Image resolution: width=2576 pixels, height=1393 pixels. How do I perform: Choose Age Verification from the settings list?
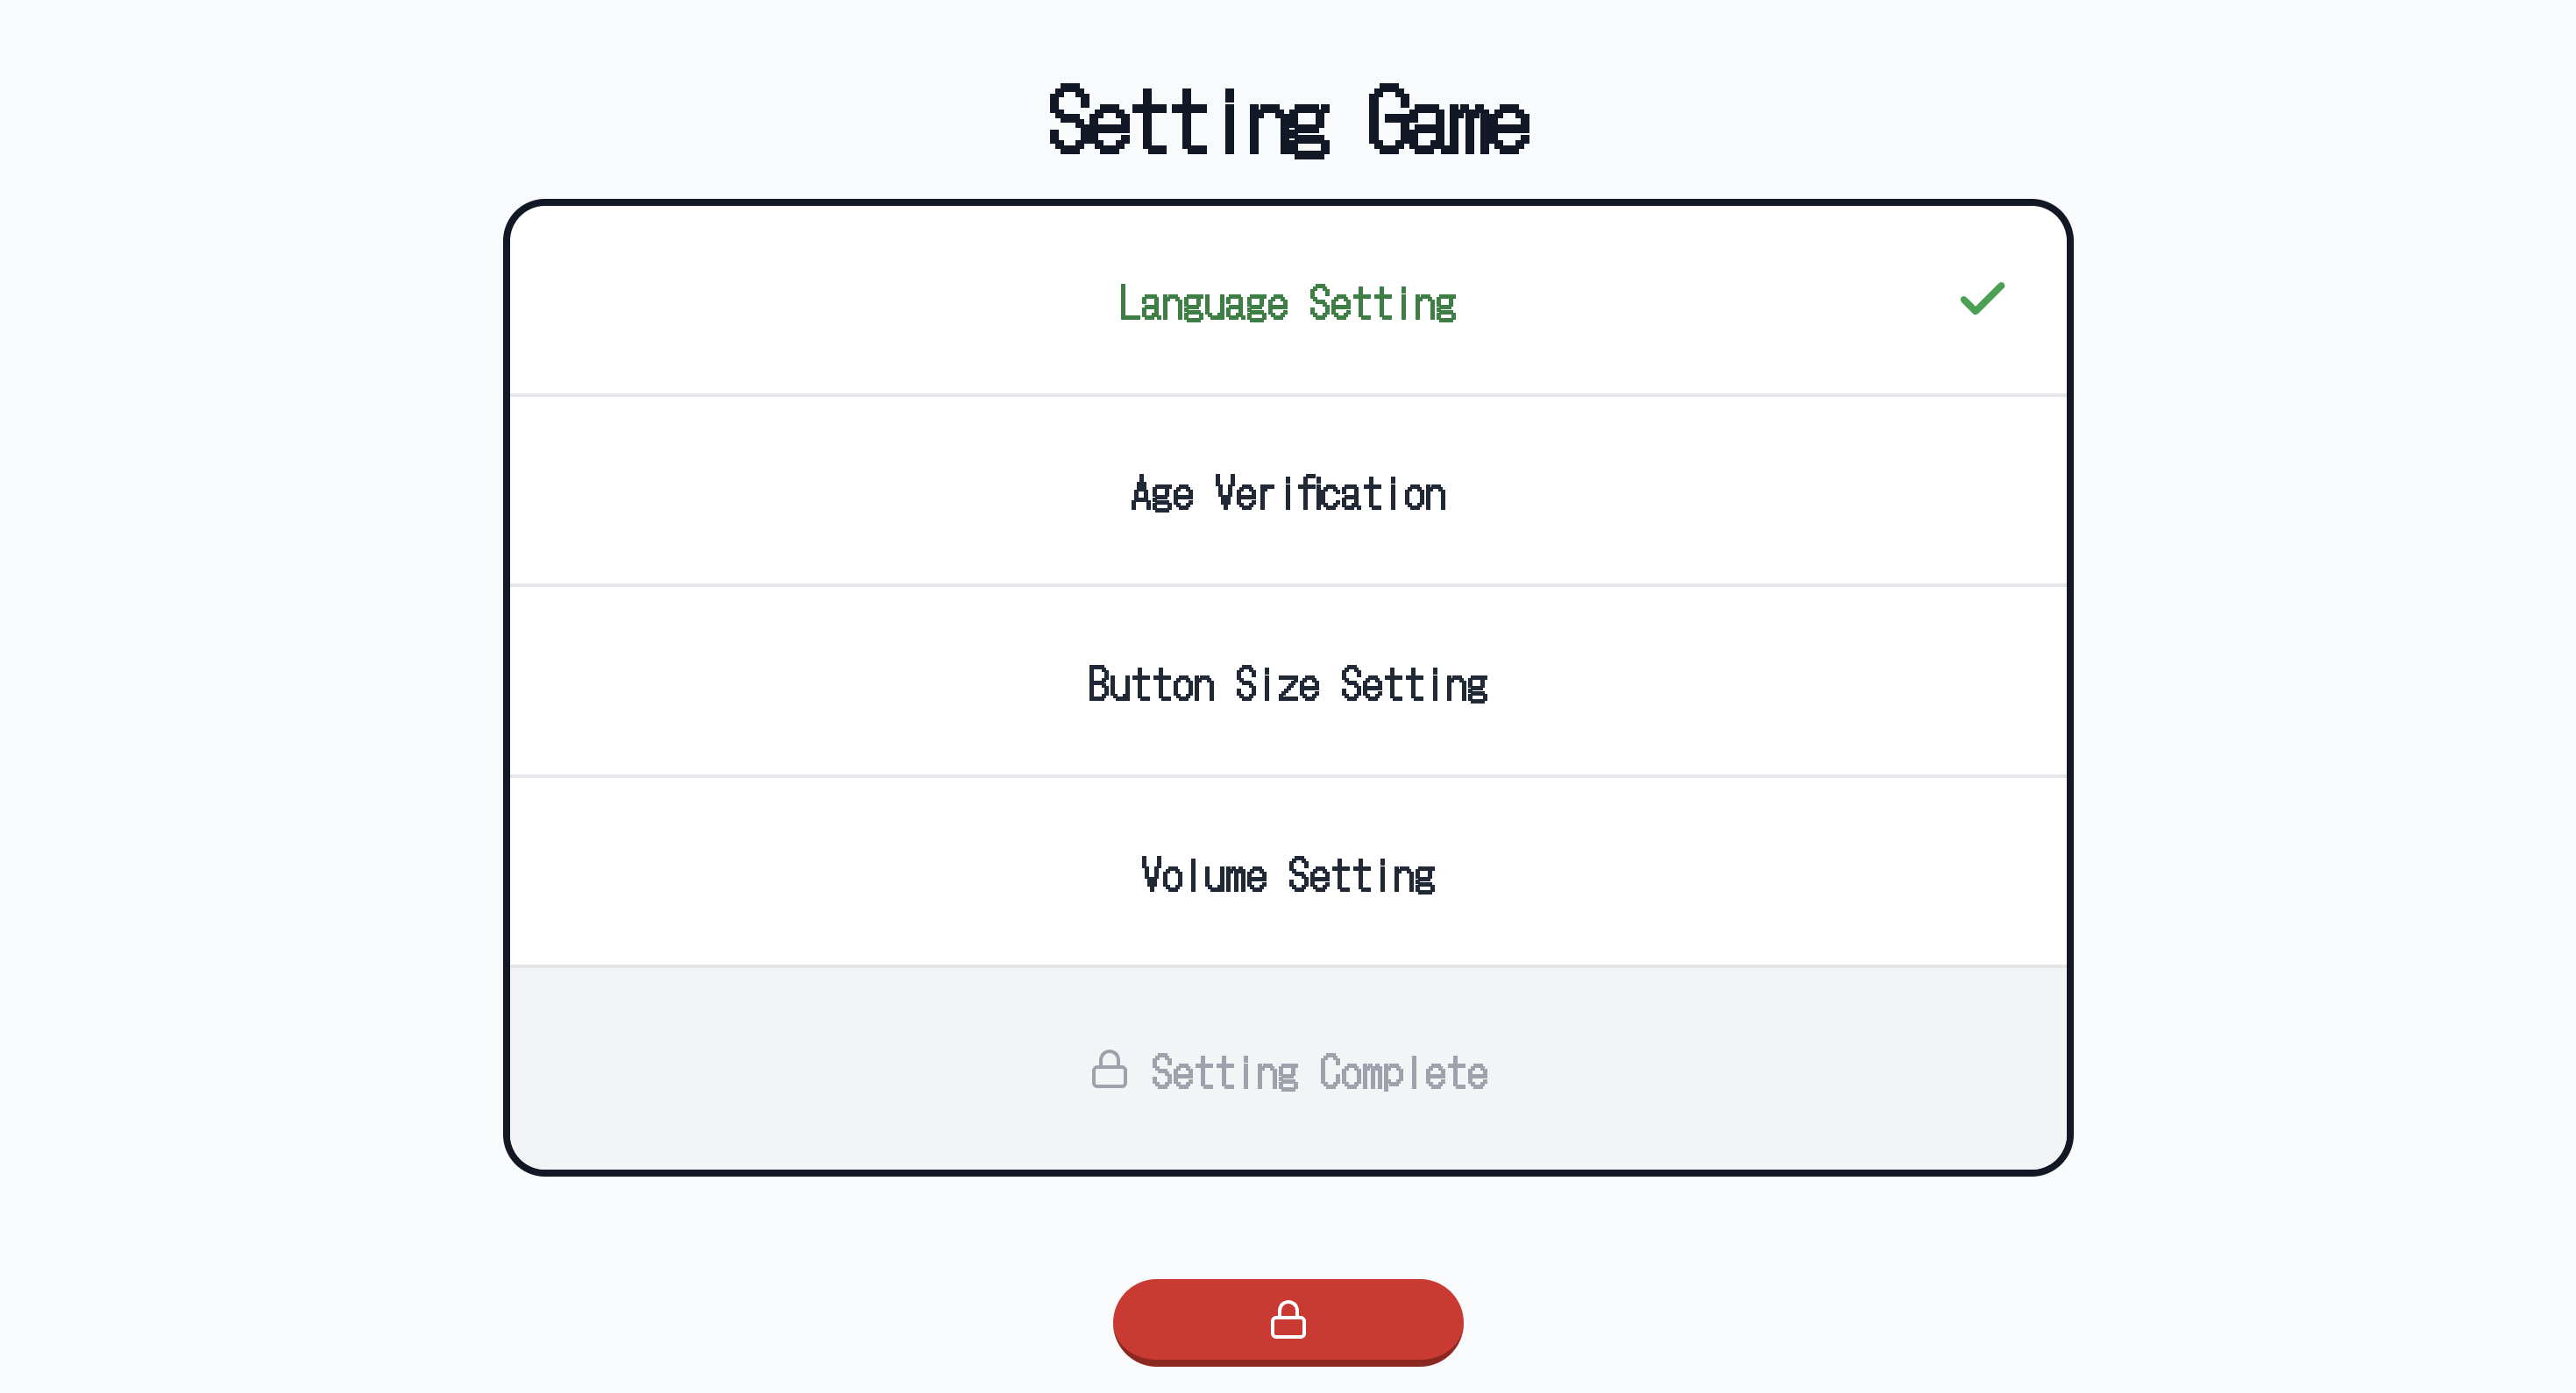(x=1287, y=493)
